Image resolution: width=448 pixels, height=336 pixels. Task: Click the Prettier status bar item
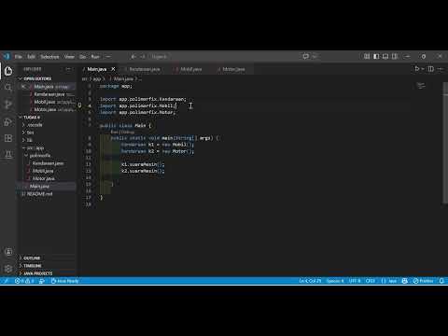tap(423, 281)
